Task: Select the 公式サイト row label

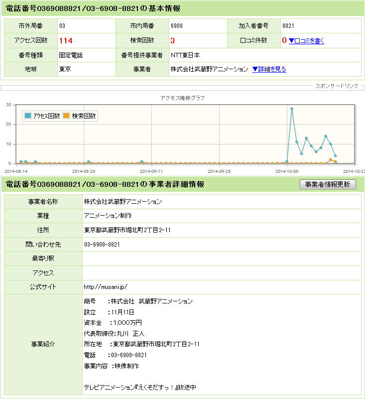Action: tap(43, 287)
